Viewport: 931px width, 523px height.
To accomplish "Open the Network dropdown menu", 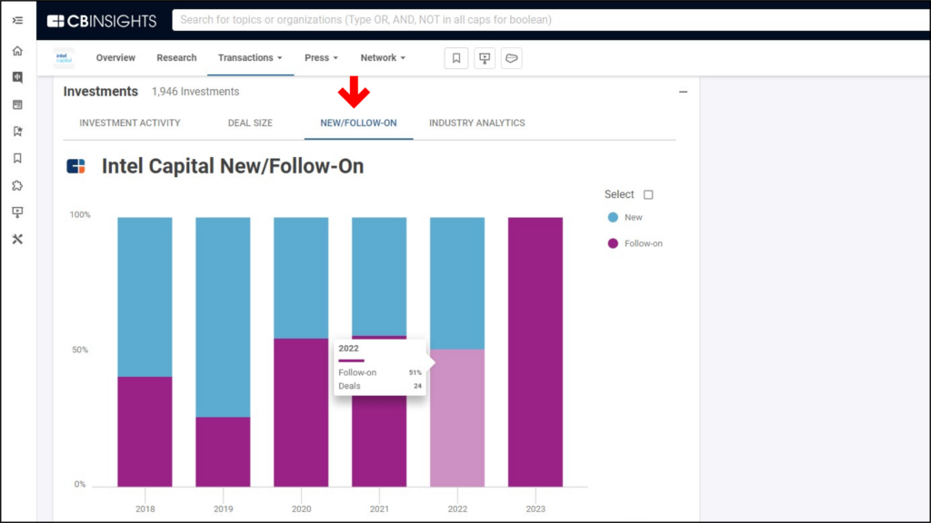I will tap(383, 57).
